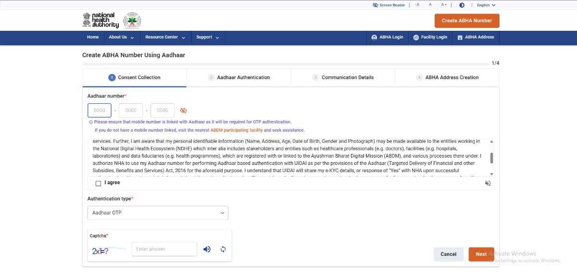Enable Screen Reader option

(389, 5)
